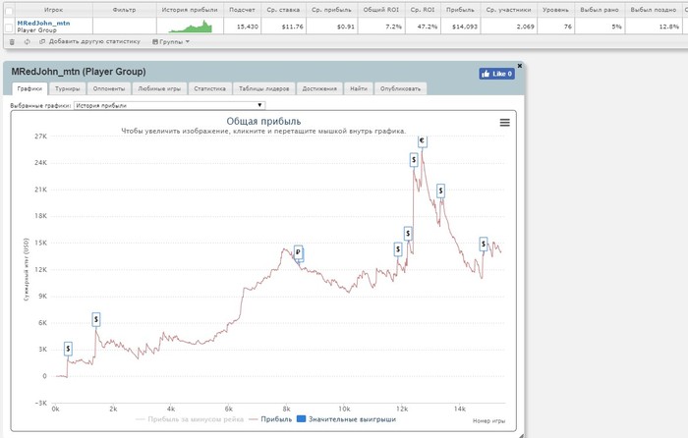688x438 pixels.
Task: Switch to the 'Опубликовать' tab
Action: tap(400, 88)
